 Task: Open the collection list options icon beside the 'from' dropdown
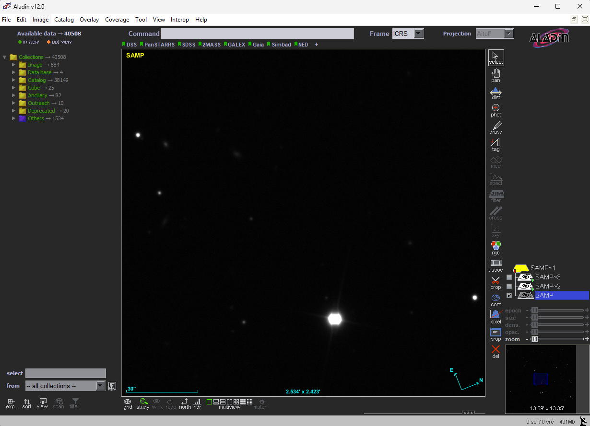112,386
